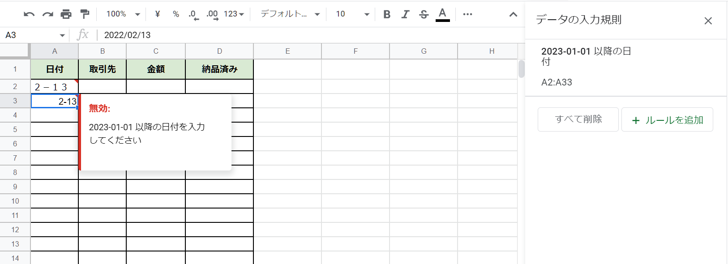Open the 123 number format menu
This screenshot has width=728, height=264.
(x=234, y=14)
